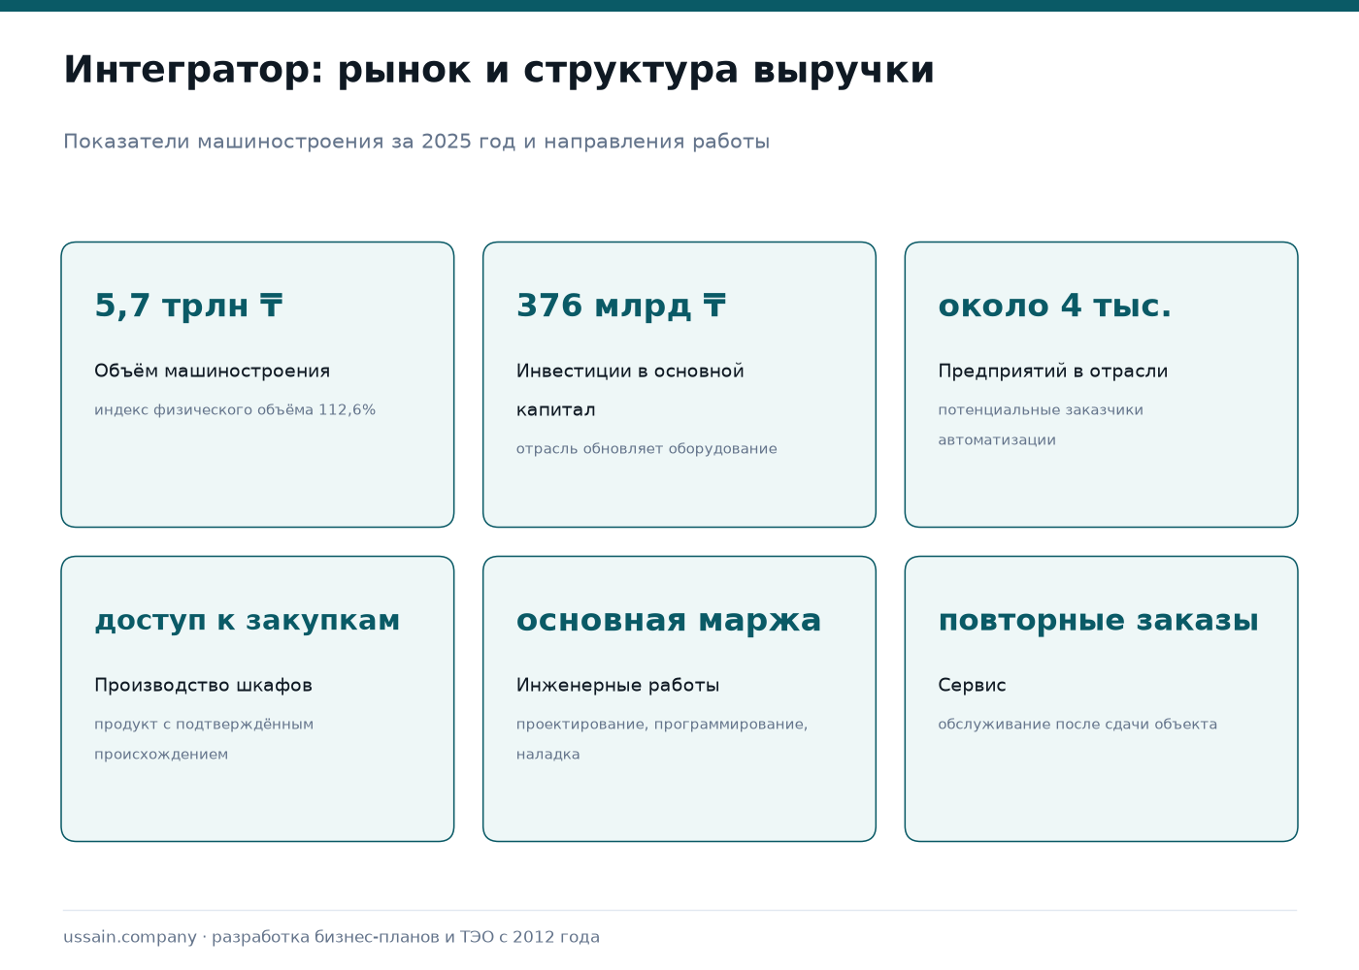Click the "376 млрд ₸" figure

[621, 306]
